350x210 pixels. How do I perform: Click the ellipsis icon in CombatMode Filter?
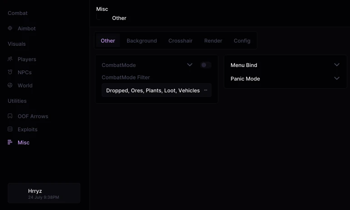point(206,90)
